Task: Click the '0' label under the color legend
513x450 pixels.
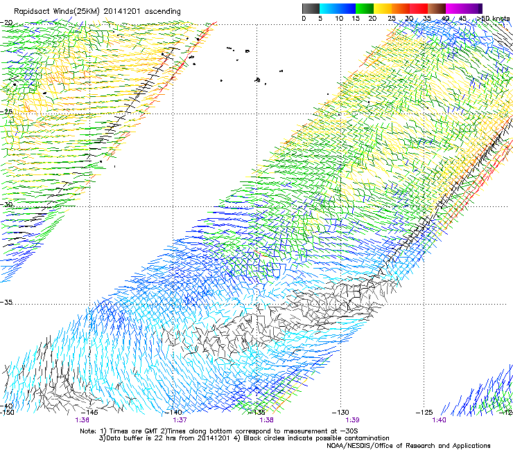Action: click(x=304, y=19)
